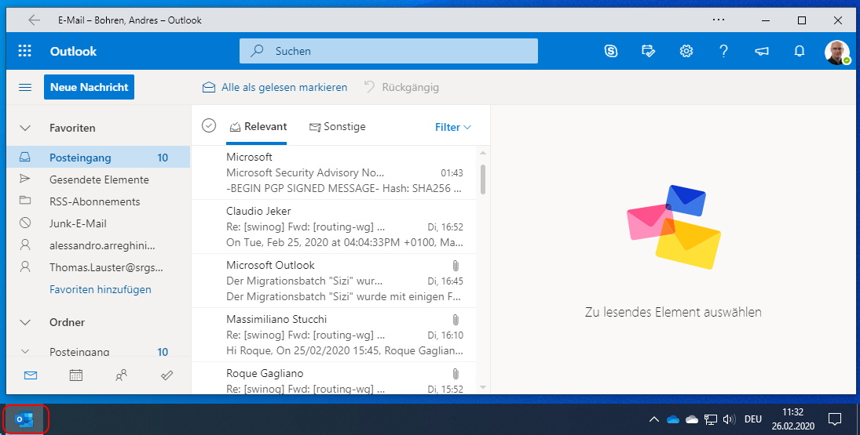Switch to the Relevant tab
860x435 pixels.
tap(258, 126)
